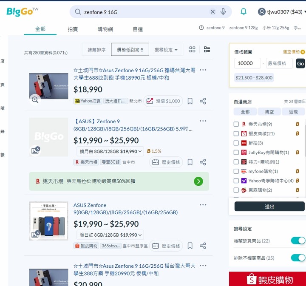This screenshot has width=306, height=286.
Task: Select the 拍賣 tab
Action: [73, 29]
